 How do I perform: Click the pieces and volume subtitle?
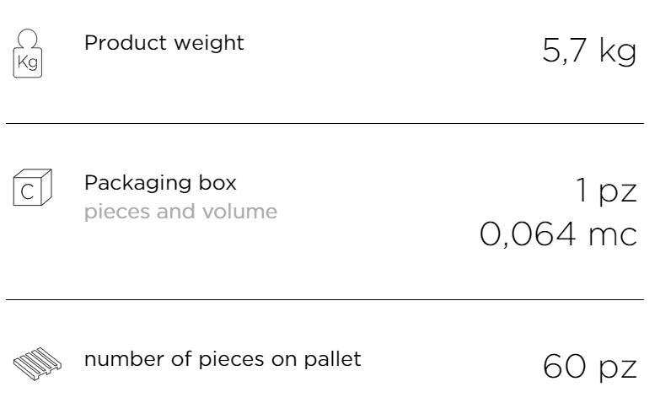point(180,212)
